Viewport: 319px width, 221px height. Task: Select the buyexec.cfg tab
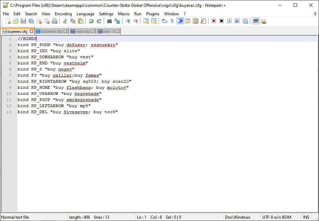click(17, 31)
